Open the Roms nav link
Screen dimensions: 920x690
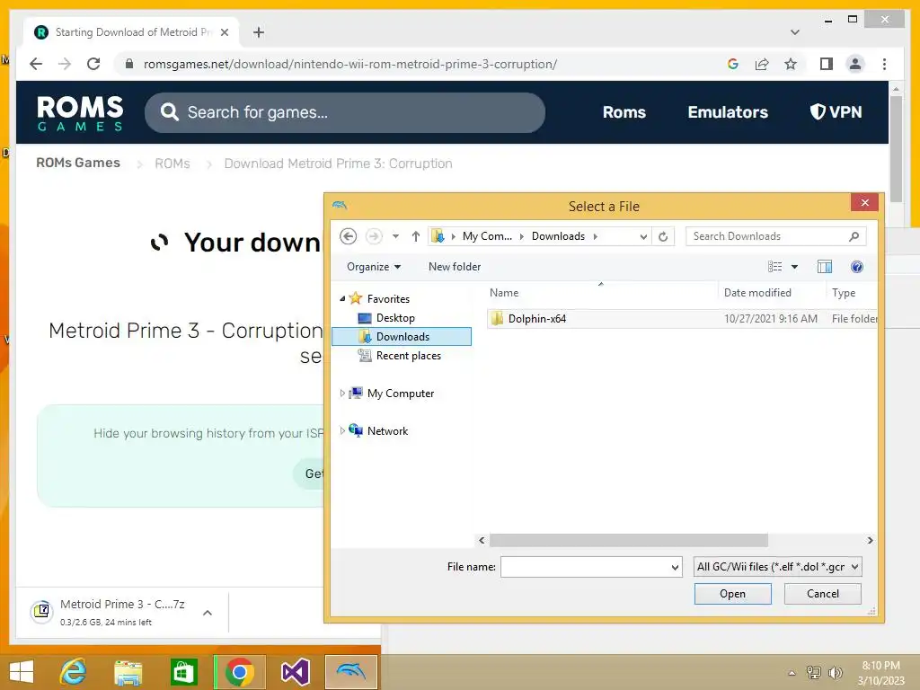(x=624, y=112)
